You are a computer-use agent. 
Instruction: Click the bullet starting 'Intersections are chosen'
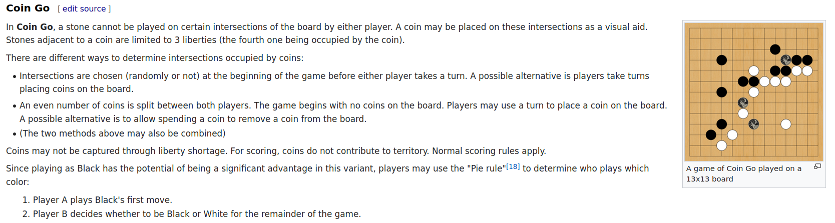[334, 82]
